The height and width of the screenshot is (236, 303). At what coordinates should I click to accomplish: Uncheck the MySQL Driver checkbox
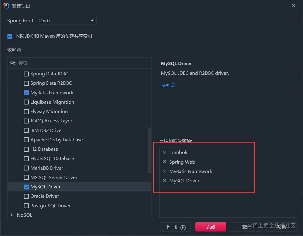pos(26,187)
